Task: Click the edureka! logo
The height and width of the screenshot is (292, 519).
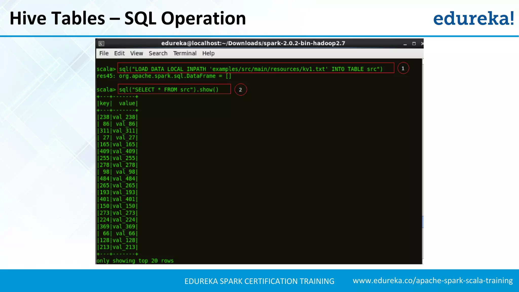Action: (474, 18)
